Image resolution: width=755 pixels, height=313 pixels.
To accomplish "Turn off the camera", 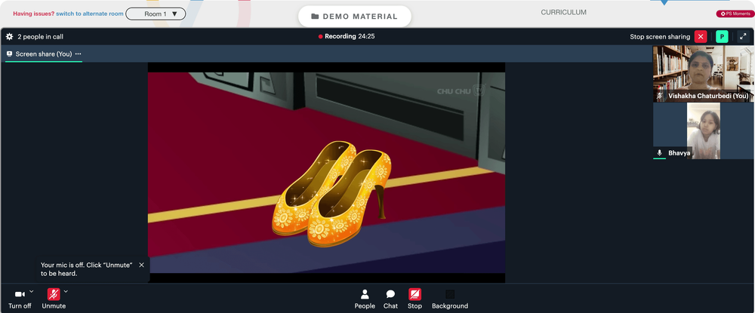I will [x=20, y=299].
